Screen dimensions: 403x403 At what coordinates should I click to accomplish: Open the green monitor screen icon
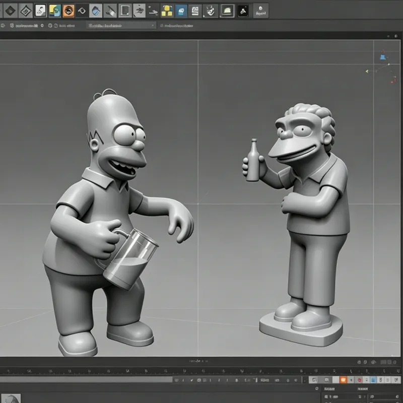pos(227,11)
